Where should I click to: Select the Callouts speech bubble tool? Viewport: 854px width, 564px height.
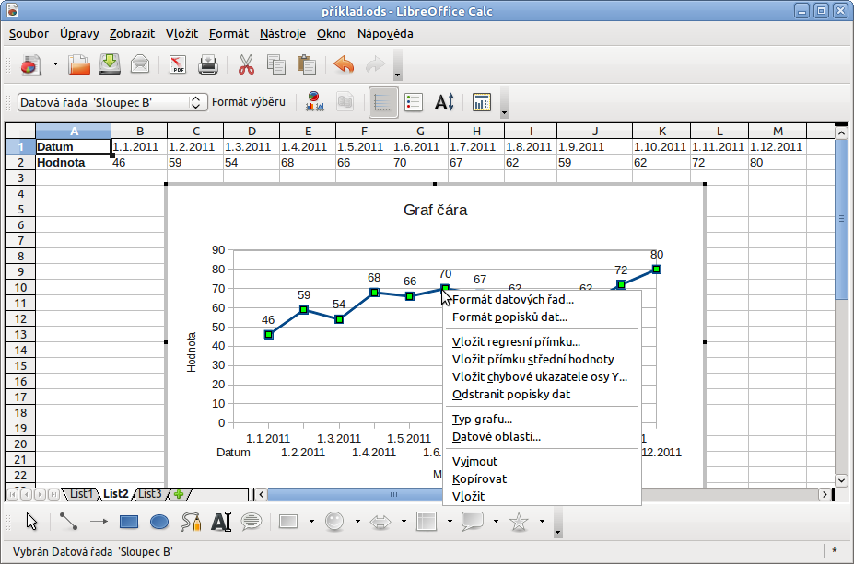252,521
